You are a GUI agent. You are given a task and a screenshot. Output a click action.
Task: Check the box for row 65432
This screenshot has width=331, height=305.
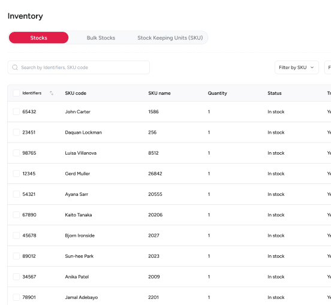(x=16, y=111)
